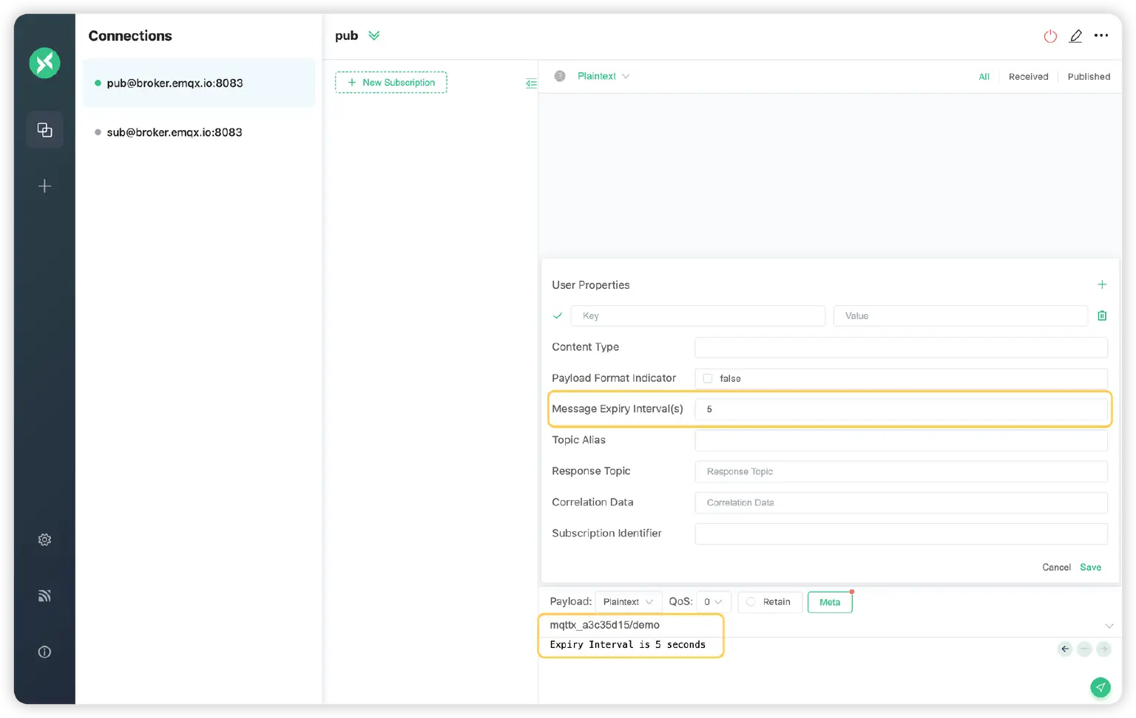Click the pencil edit connection icon
This screenshot has height=718, width=1136.
point(1076,36)
